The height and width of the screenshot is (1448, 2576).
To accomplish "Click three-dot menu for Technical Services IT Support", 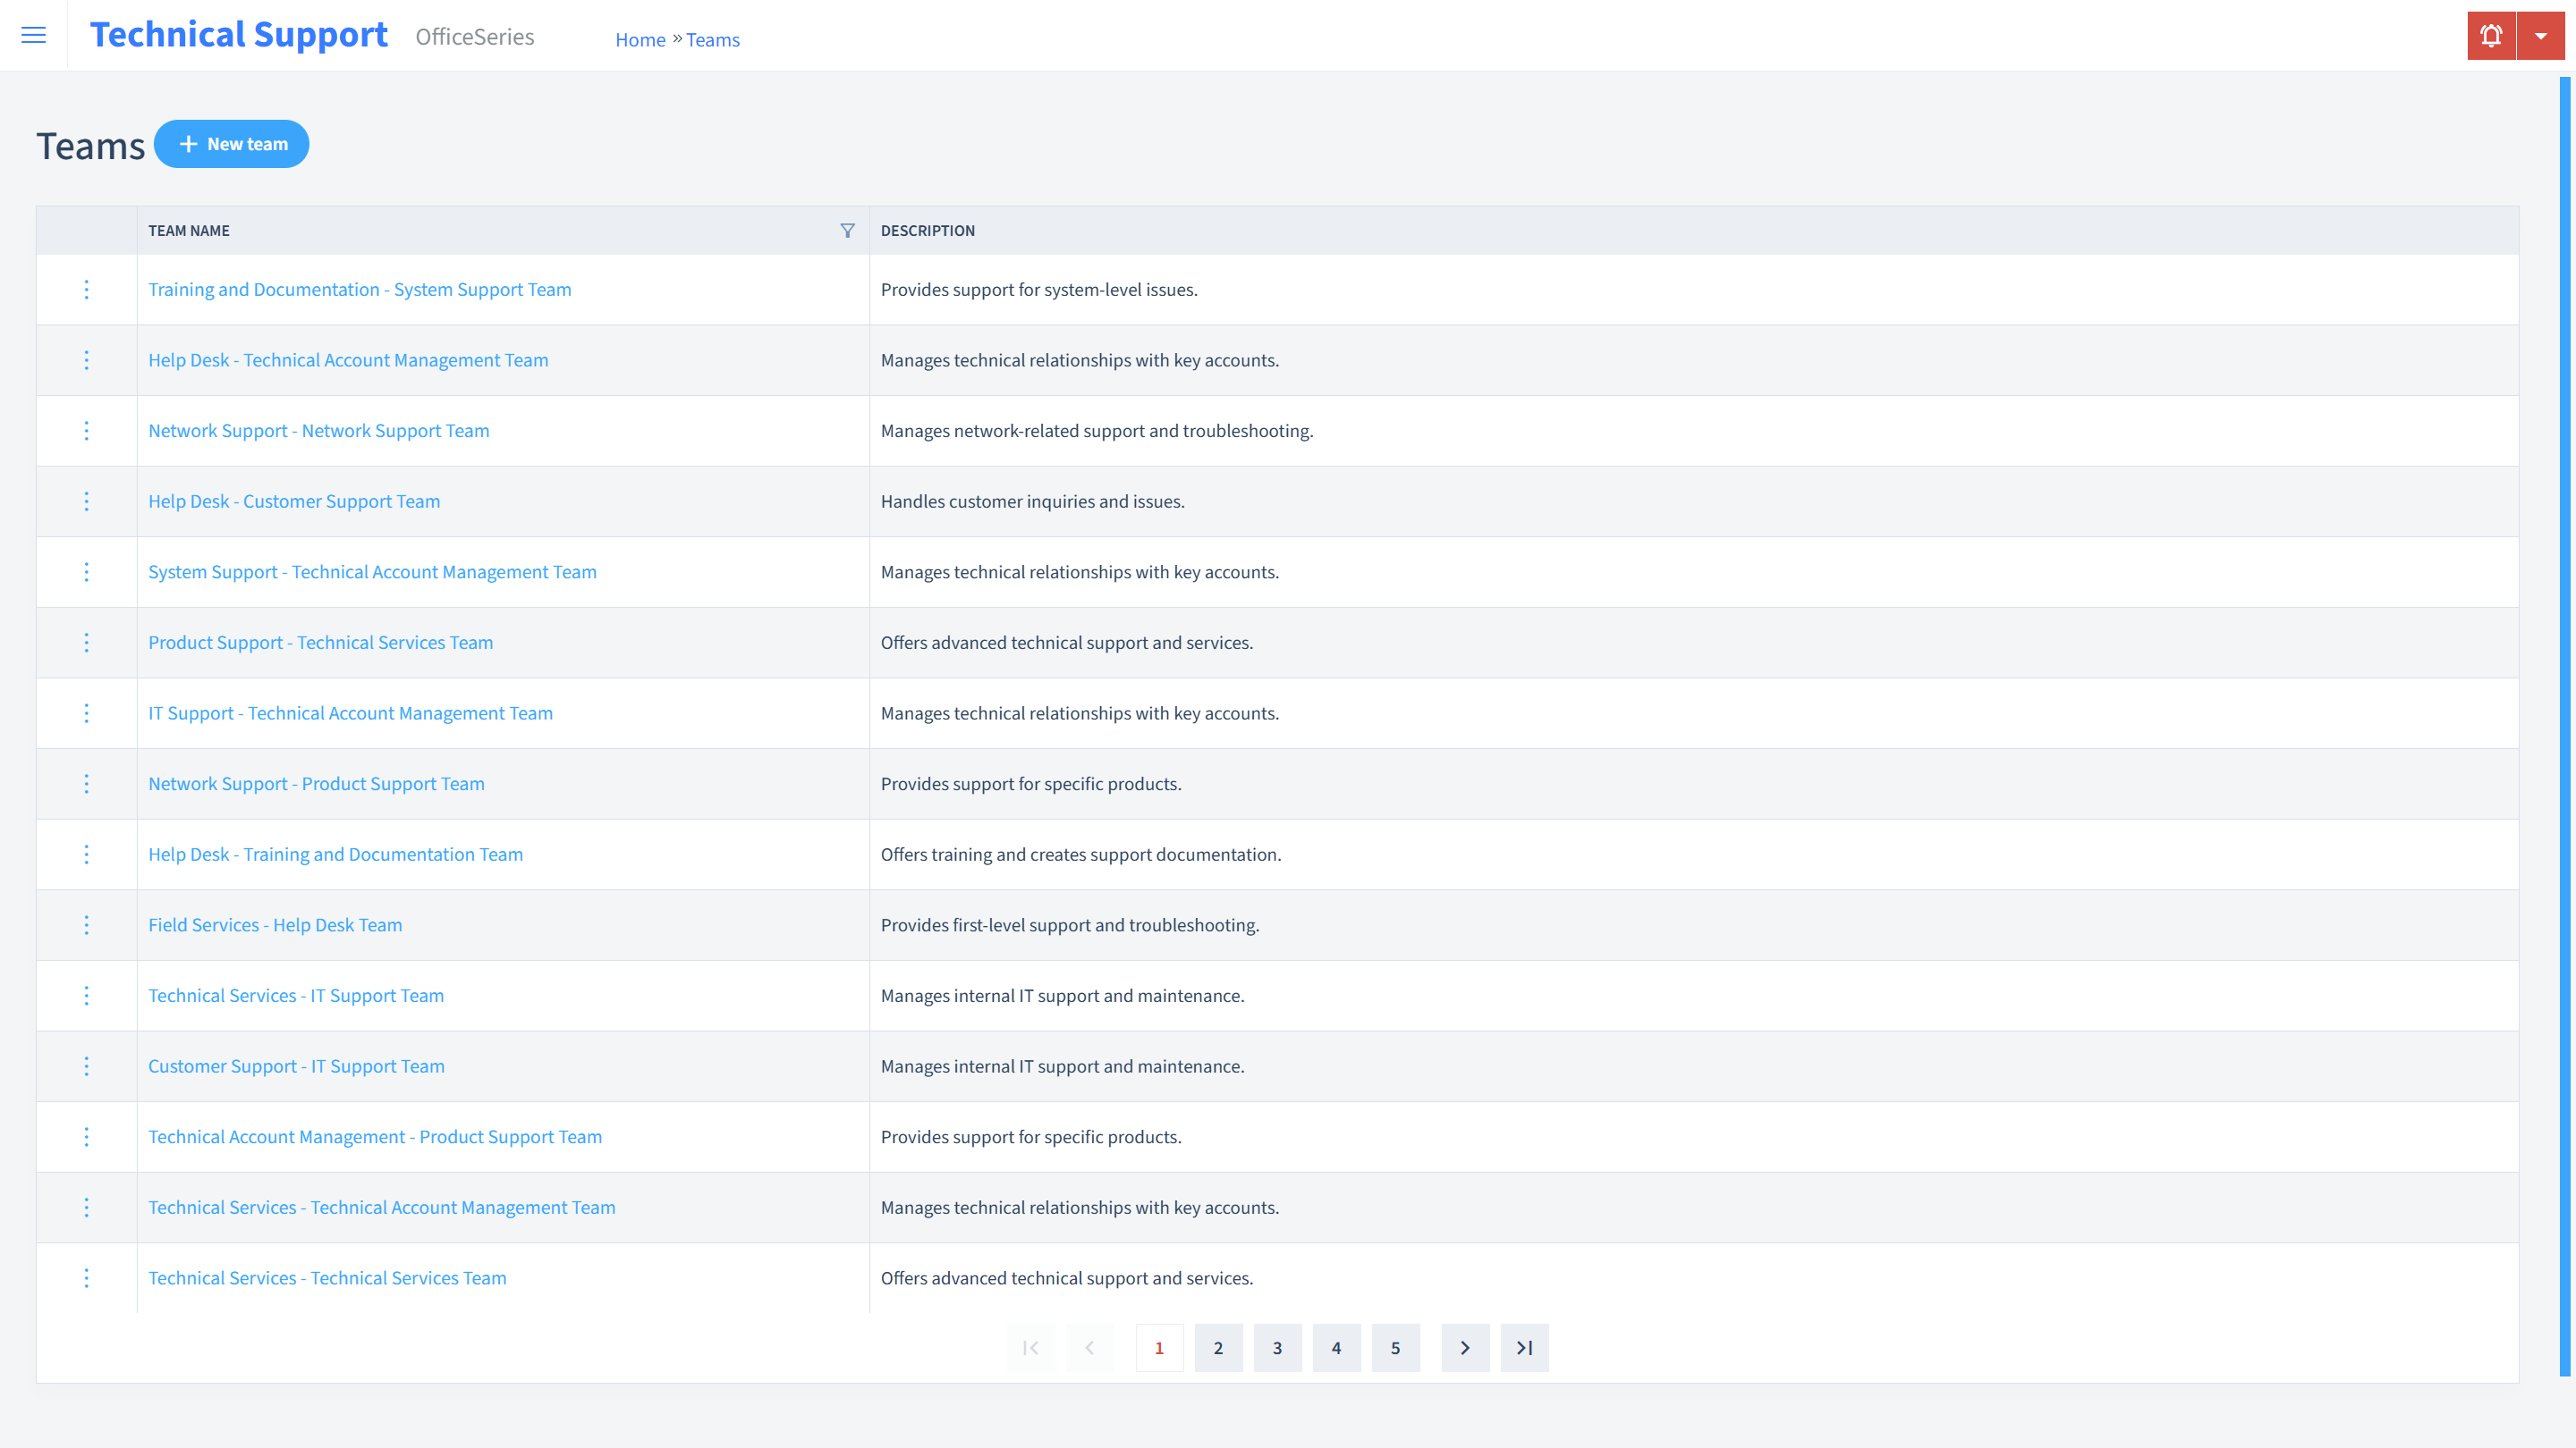I will pyautogui.click(x=85, y=996).
